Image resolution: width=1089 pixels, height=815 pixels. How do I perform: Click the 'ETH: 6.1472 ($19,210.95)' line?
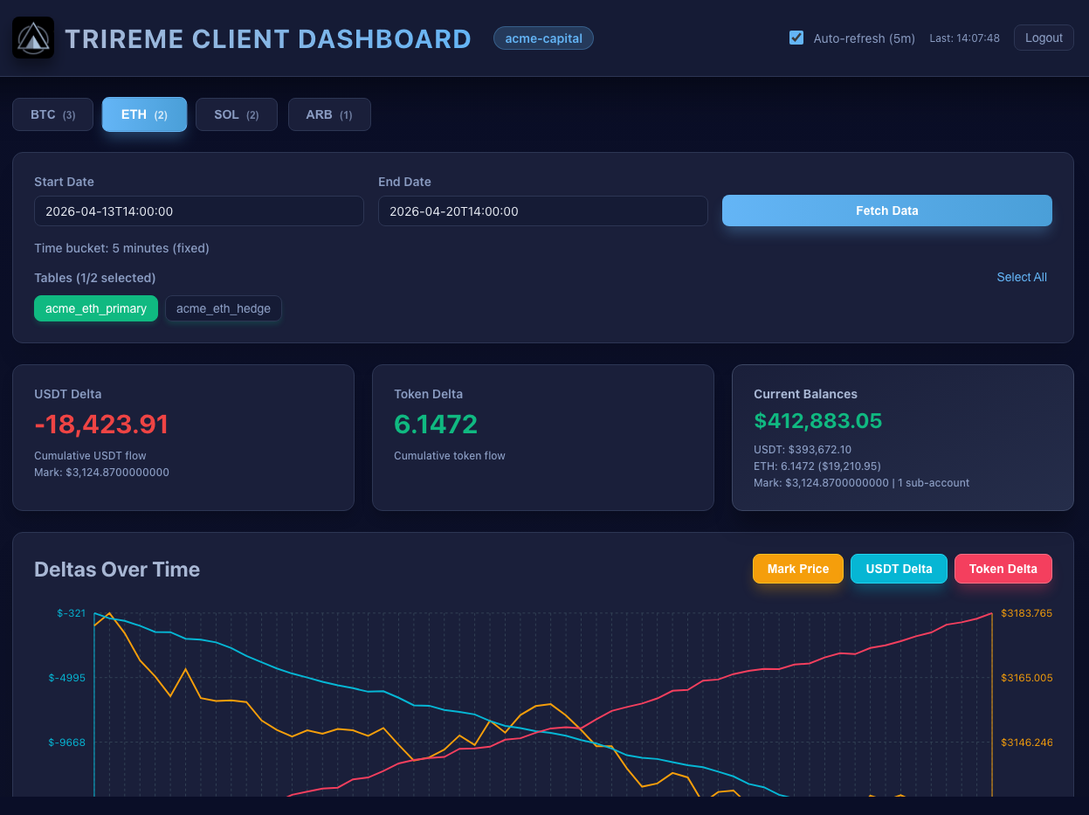(817, 466)
